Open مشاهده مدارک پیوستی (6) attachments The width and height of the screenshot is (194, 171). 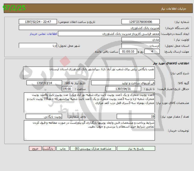pyautogui.click(x=91, y=149)
